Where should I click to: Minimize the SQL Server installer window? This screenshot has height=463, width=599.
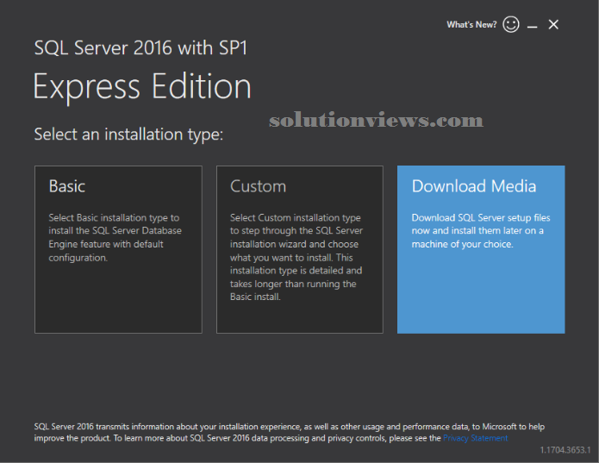[532, 27]
